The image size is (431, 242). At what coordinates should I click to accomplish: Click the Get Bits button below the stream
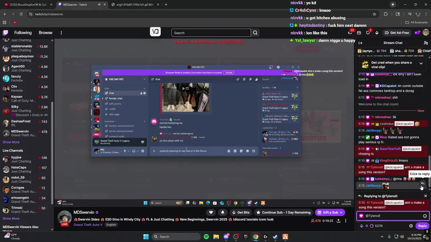(241, 212)
